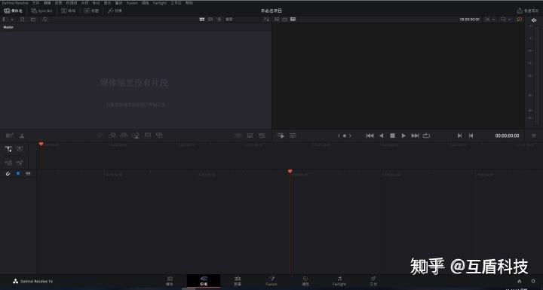The width and height of the screenshot is (543, 290).
Task: Open the Cut page tab
Action: click(204, 281)
